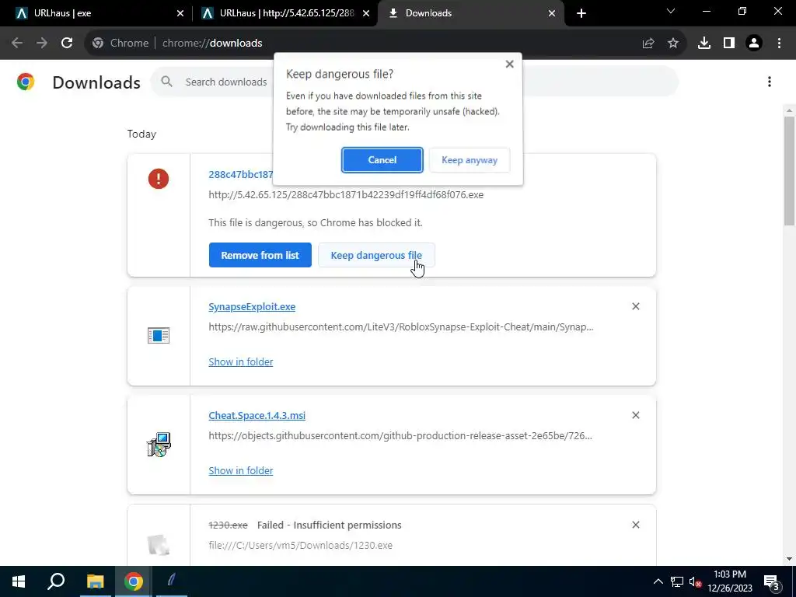This screenshot has width=796, height=597.
Task: Click the share this page icon
Action: (x=648, y=44)
